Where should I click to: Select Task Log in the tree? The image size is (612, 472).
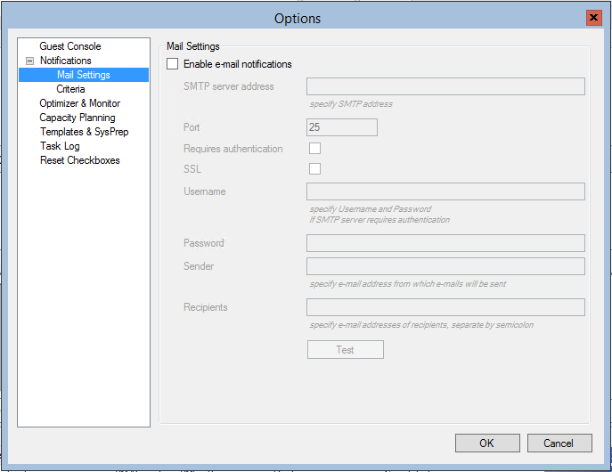click(x=60, y=146)
